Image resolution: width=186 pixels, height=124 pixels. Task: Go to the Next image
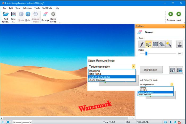click(x=179, y=16)
